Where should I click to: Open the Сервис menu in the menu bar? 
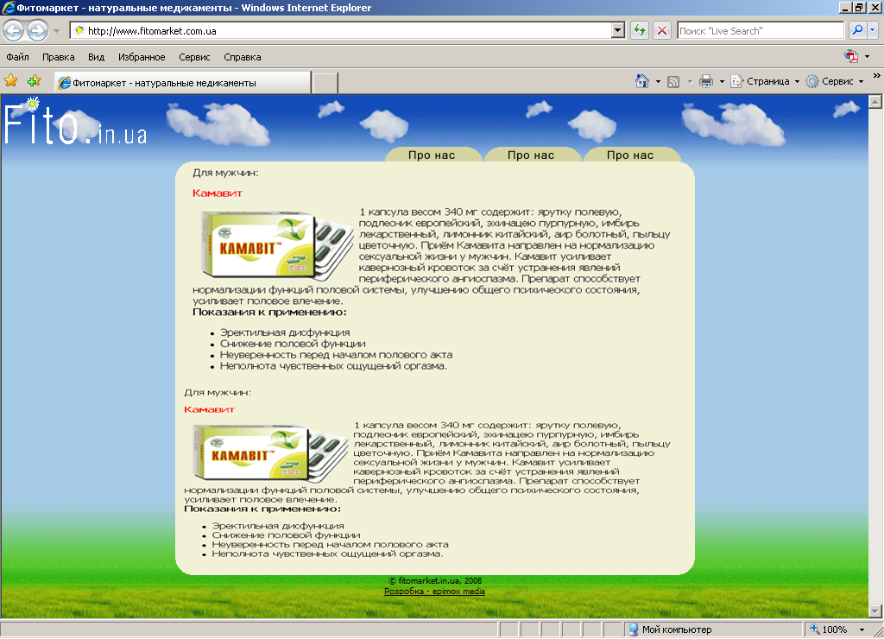(x=194, y=57)
